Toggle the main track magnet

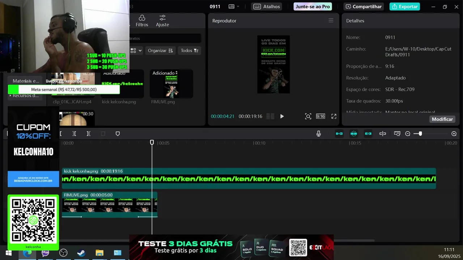pyautogui.click(x=339, y=134)
